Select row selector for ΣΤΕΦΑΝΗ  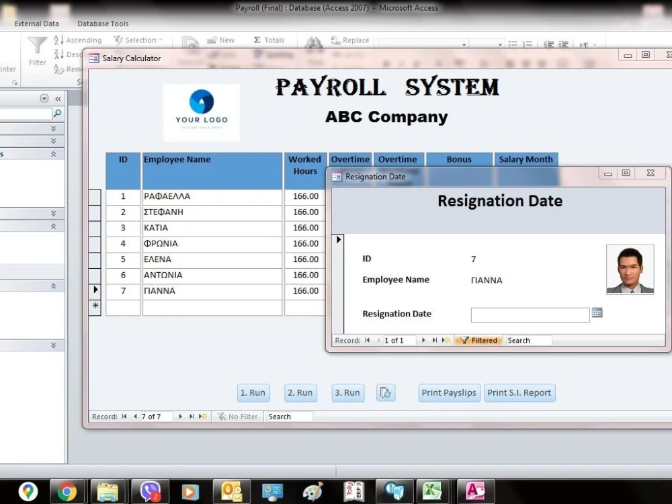(95, 213)
